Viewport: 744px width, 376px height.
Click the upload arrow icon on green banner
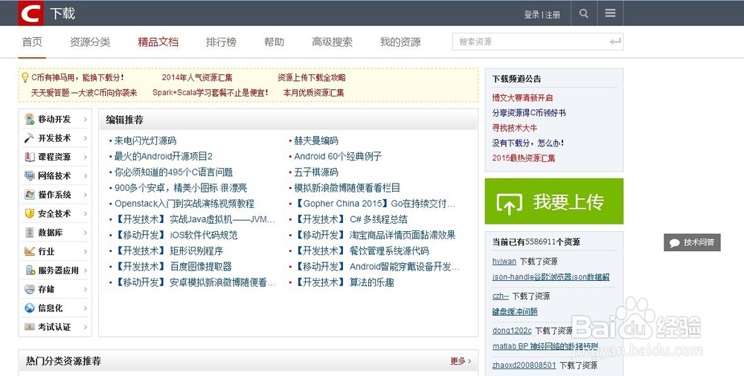pyautogui.click(x=509, y=204)
